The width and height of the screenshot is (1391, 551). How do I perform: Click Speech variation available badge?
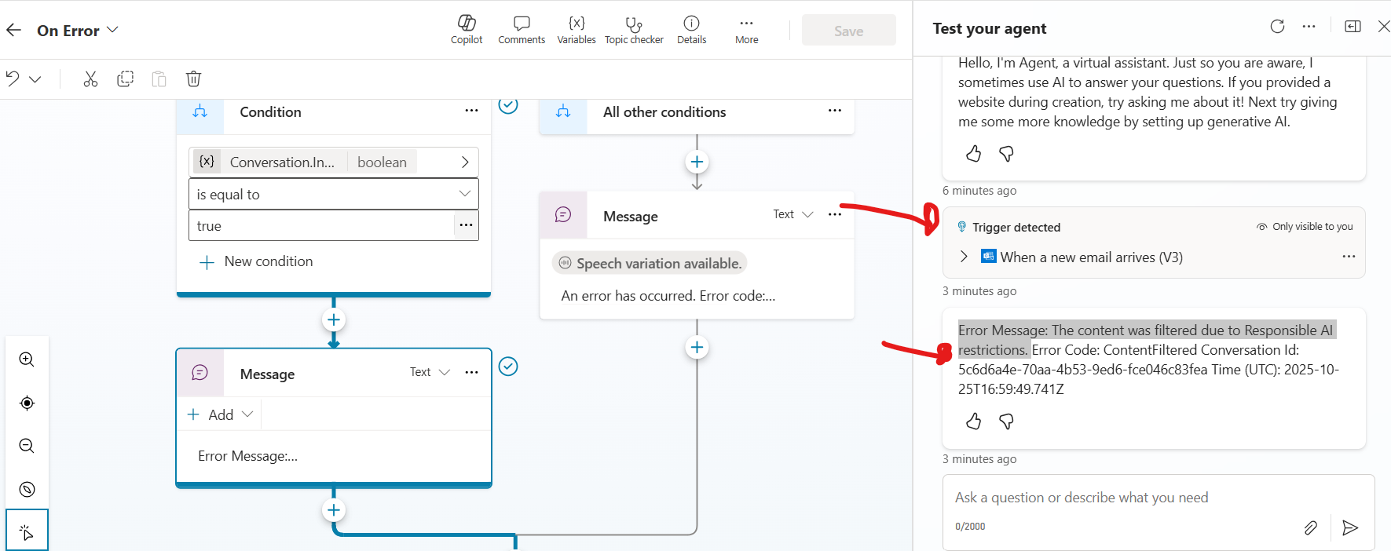click(650, 263)
